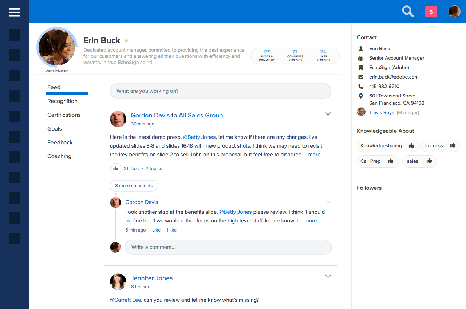Screen dimensions: 466x309
Task: Endorse the success skill thumbs-up
Action: coord(453,145)
